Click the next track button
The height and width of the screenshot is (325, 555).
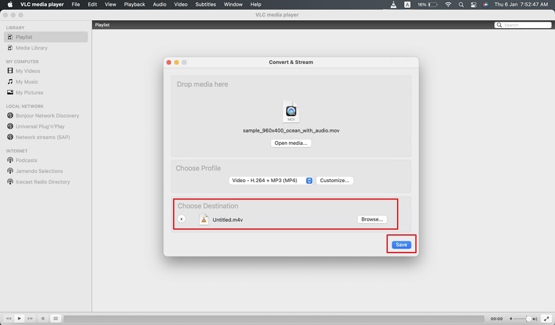pos(31,318)
